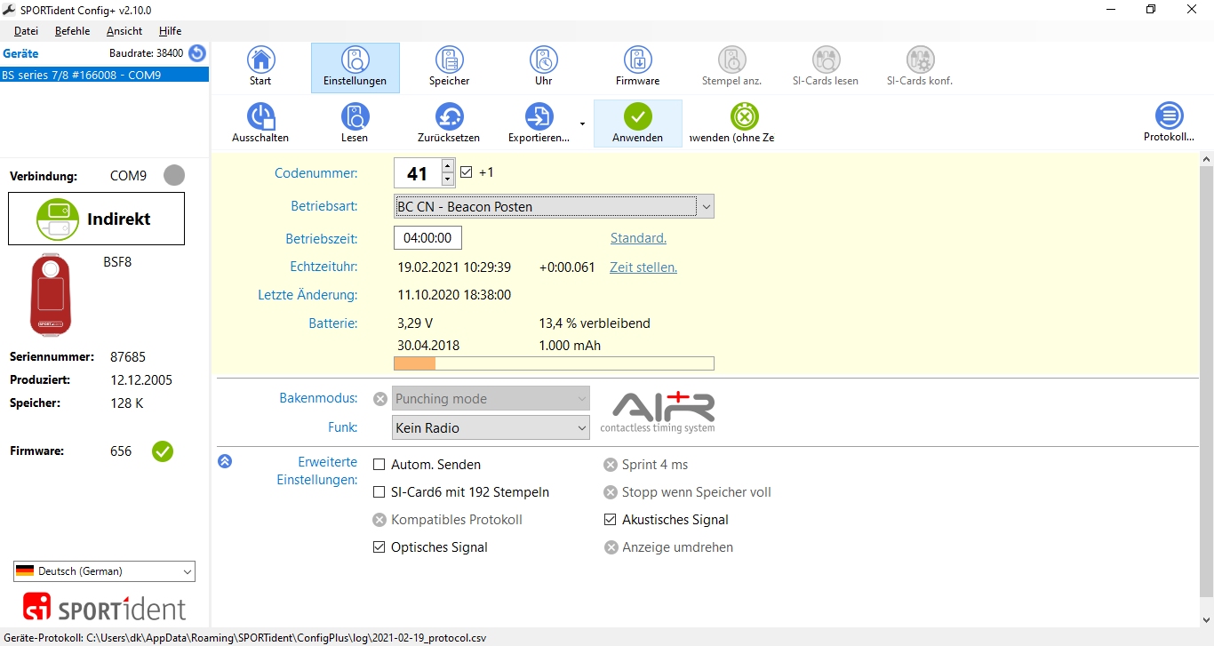Open the Firmware update view

637,68
